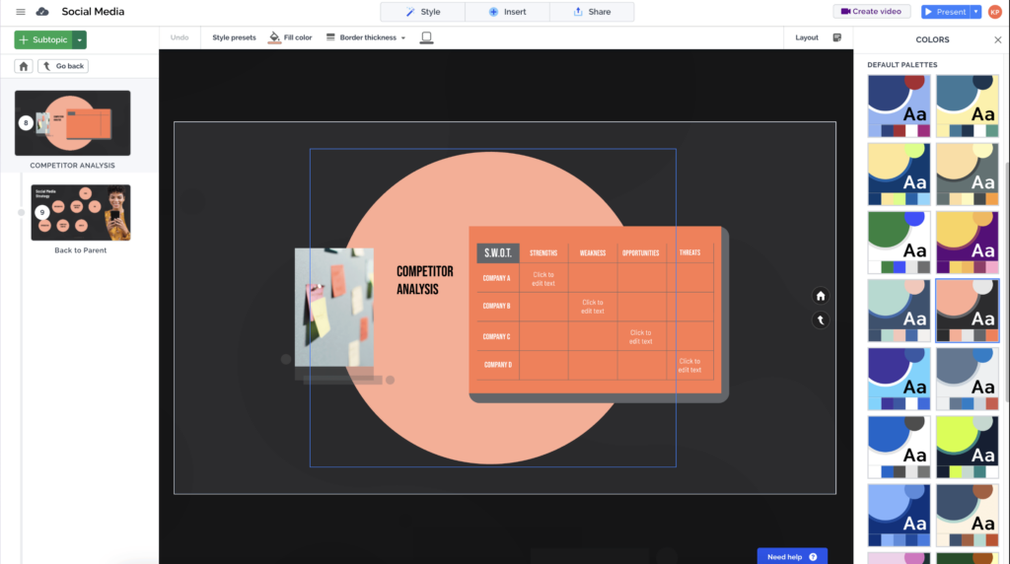Click the border color frame icon
This screenshot has height=564, width=1010.
(x=426, y=37)
